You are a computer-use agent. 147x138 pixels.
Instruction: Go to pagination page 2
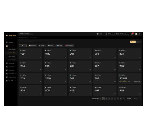point(106,98)
